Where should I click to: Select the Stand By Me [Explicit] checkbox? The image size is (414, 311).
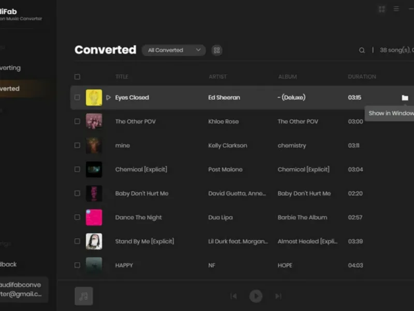click(x=77, y=241)
